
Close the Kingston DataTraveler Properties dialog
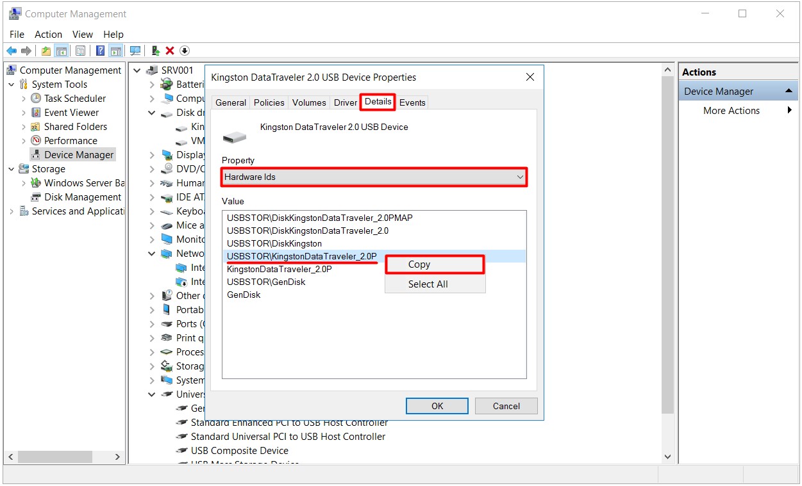530,77
